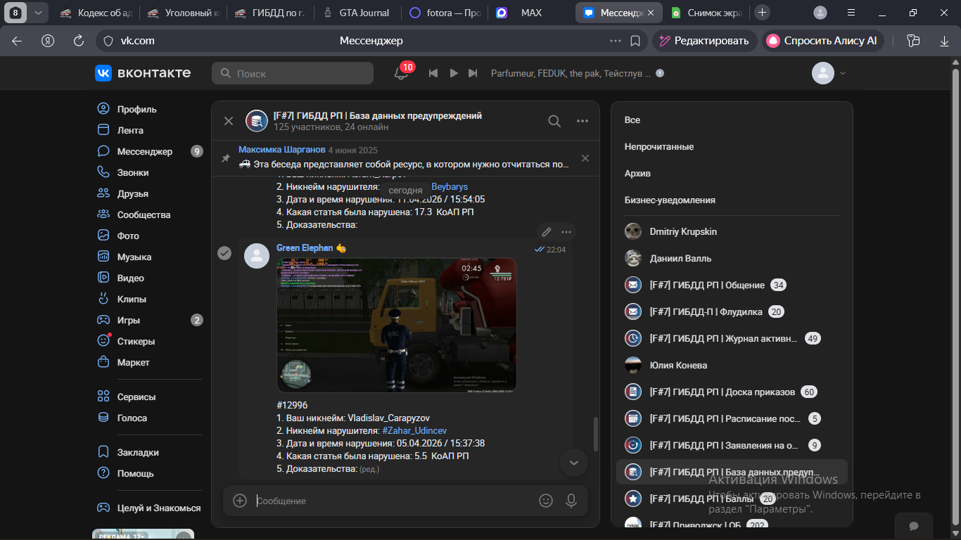Toggle selection checkmark on Green Elephan message
This screenshot has width=961, height=540.
click(x=224, y=253)
